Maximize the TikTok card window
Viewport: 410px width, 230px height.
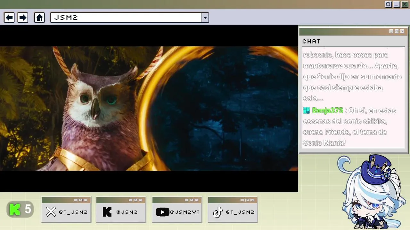247,200
